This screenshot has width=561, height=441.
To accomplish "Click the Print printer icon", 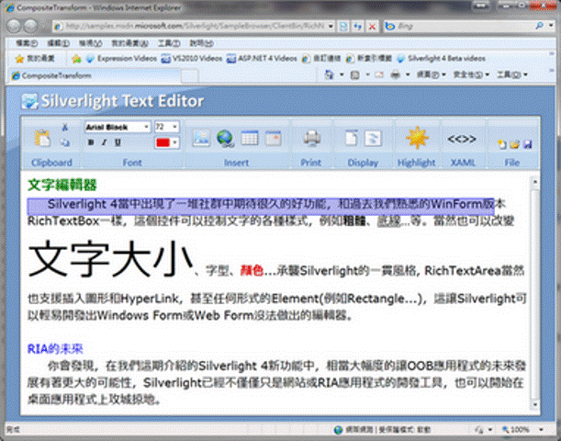I will [311, 138].
